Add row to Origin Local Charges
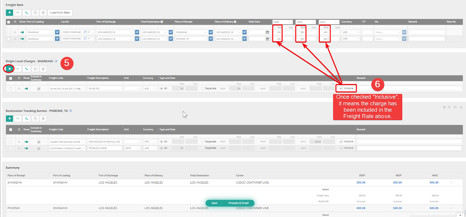 coord(9,69)
